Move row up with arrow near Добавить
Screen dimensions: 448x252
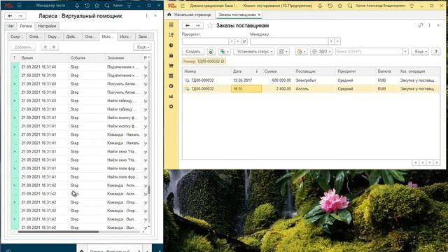(x=45, y=47)
